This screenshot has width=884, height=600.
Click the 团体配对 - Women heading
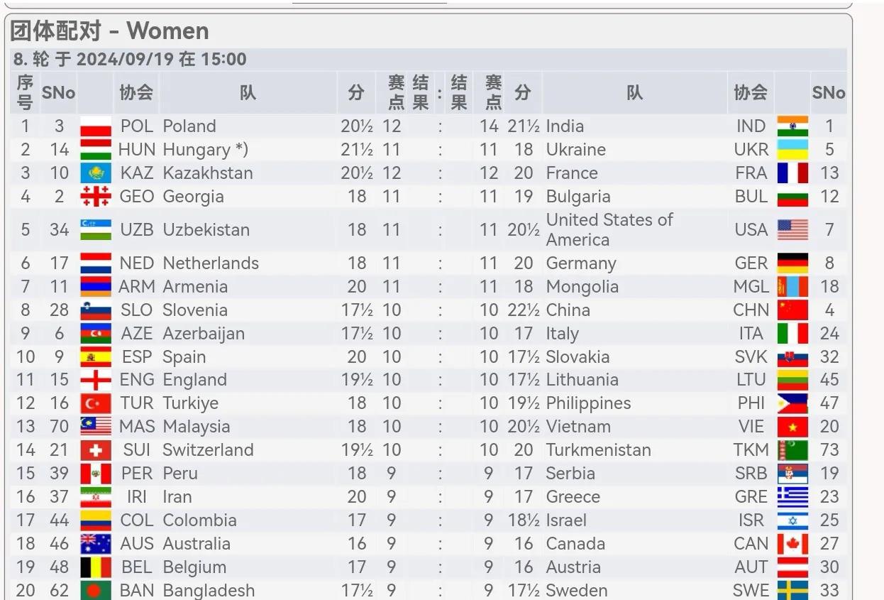(109, 31)
